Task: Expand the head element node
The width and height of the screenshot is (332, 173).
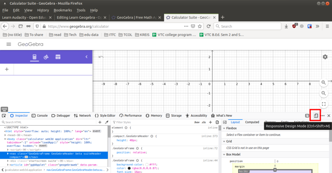Action: tap(5, 135)
